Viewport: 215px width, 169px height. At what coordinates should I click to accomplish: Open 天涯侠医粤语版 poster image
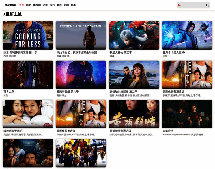(81, 114)
